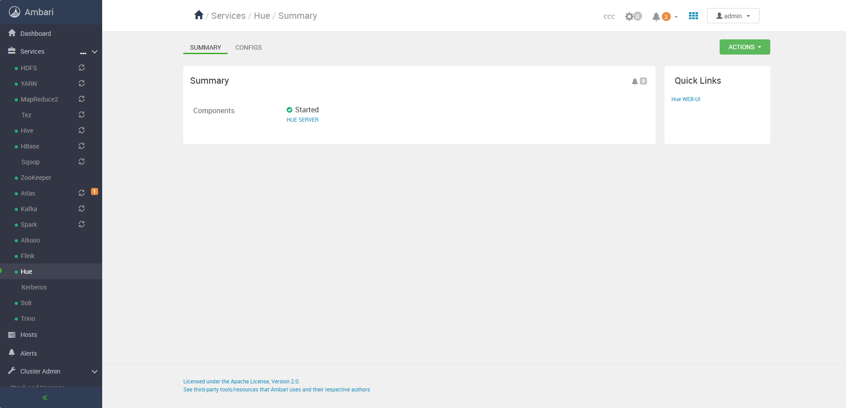Expand the Cluster Admin section chevron
The height and width of the screenshot is (408, 846).
[x=95, y=371]
